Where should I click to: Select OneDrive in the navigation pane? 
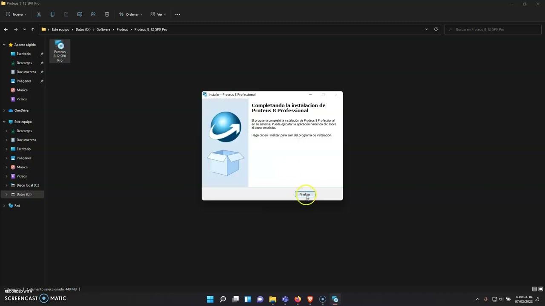click(x=21, y=110)
